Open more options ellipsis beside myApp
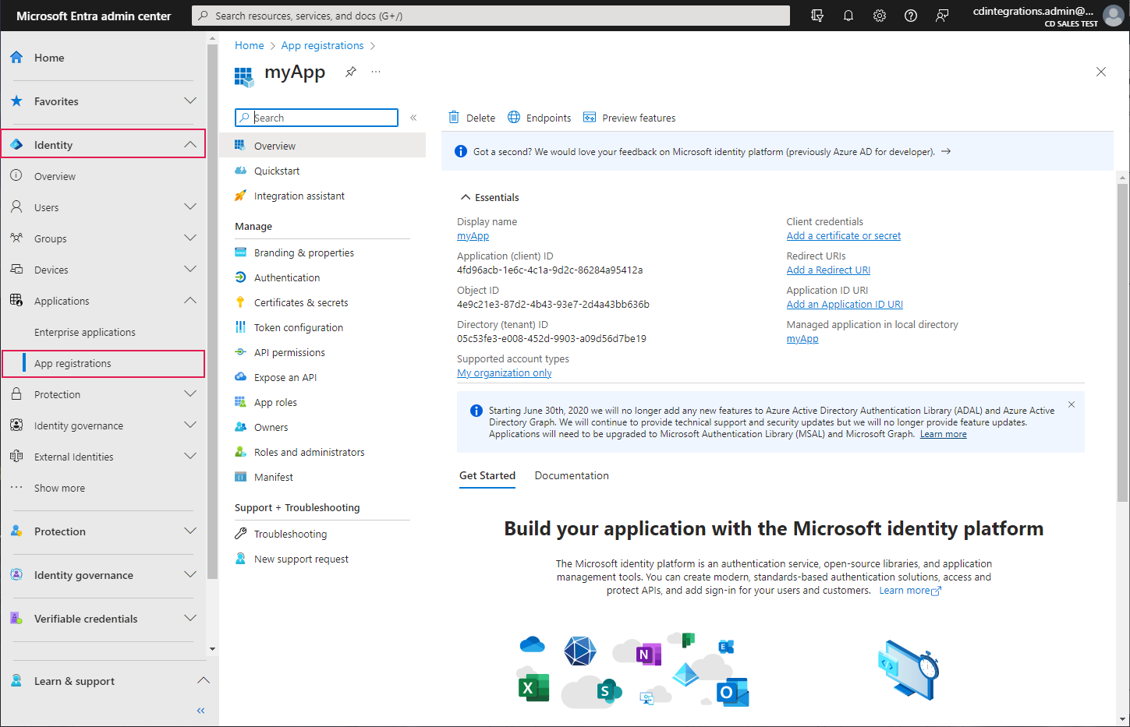The height and width of the screenshot is (727, 1130). click(376, 72)
